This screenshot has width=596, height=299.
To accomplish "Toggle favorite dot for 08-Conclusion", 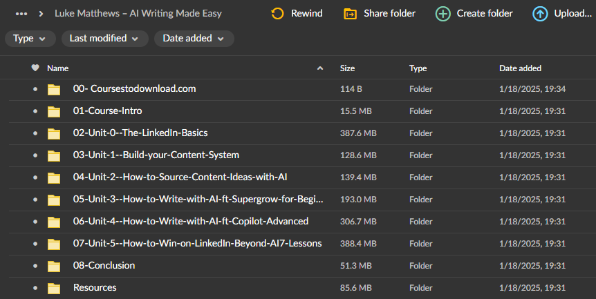I will tap(35, 266).
